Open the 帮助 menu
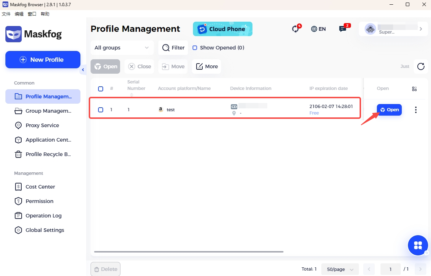 45,14
